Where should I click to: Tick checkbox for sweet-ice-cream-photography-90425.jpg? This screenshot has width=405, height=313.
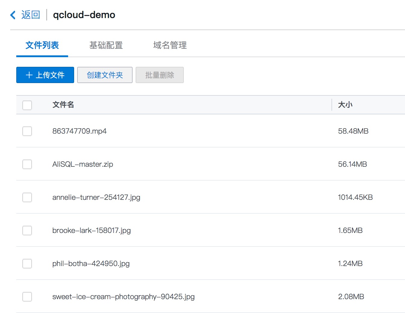pos(27,297)
